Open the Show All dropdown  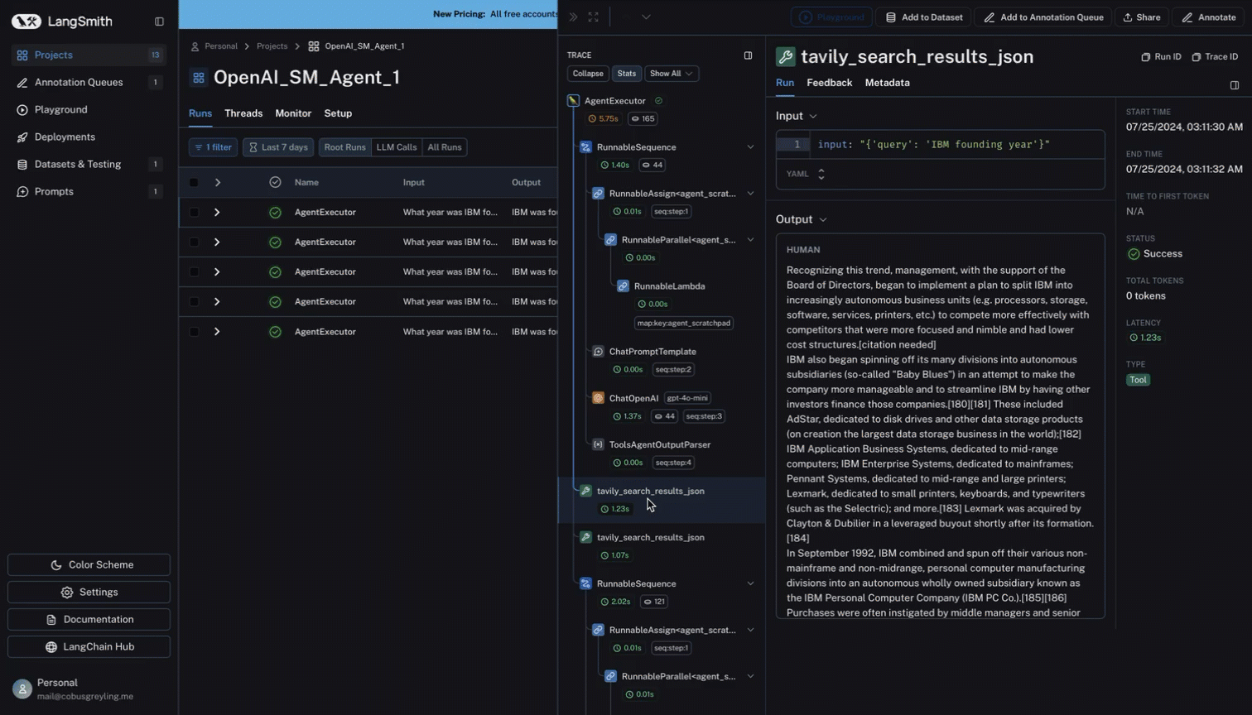pos(671,74)
